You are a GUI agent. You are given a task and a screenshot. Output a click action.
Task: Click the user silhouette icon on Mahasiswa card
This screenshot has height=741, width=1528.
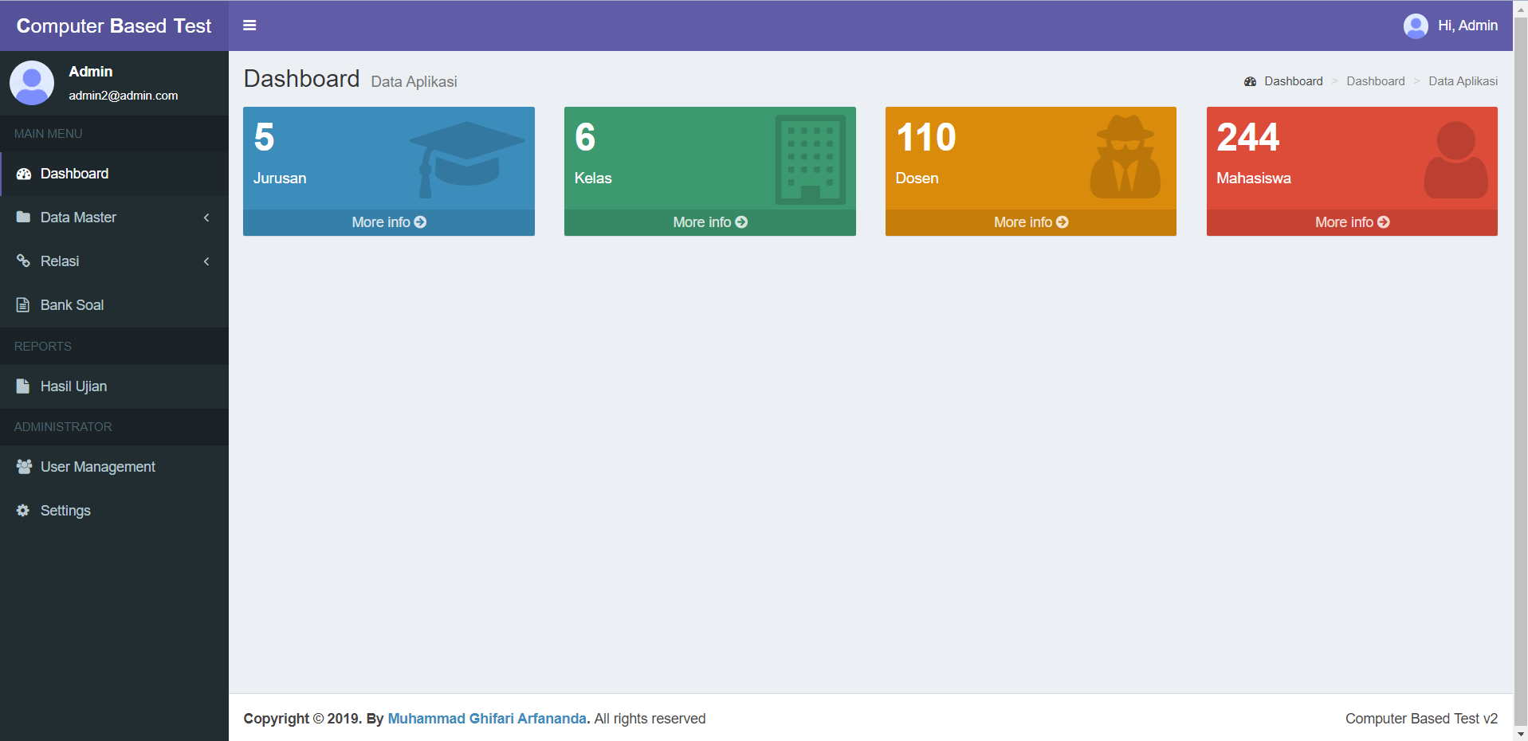pyautogui.click(x=1455, y=160)
